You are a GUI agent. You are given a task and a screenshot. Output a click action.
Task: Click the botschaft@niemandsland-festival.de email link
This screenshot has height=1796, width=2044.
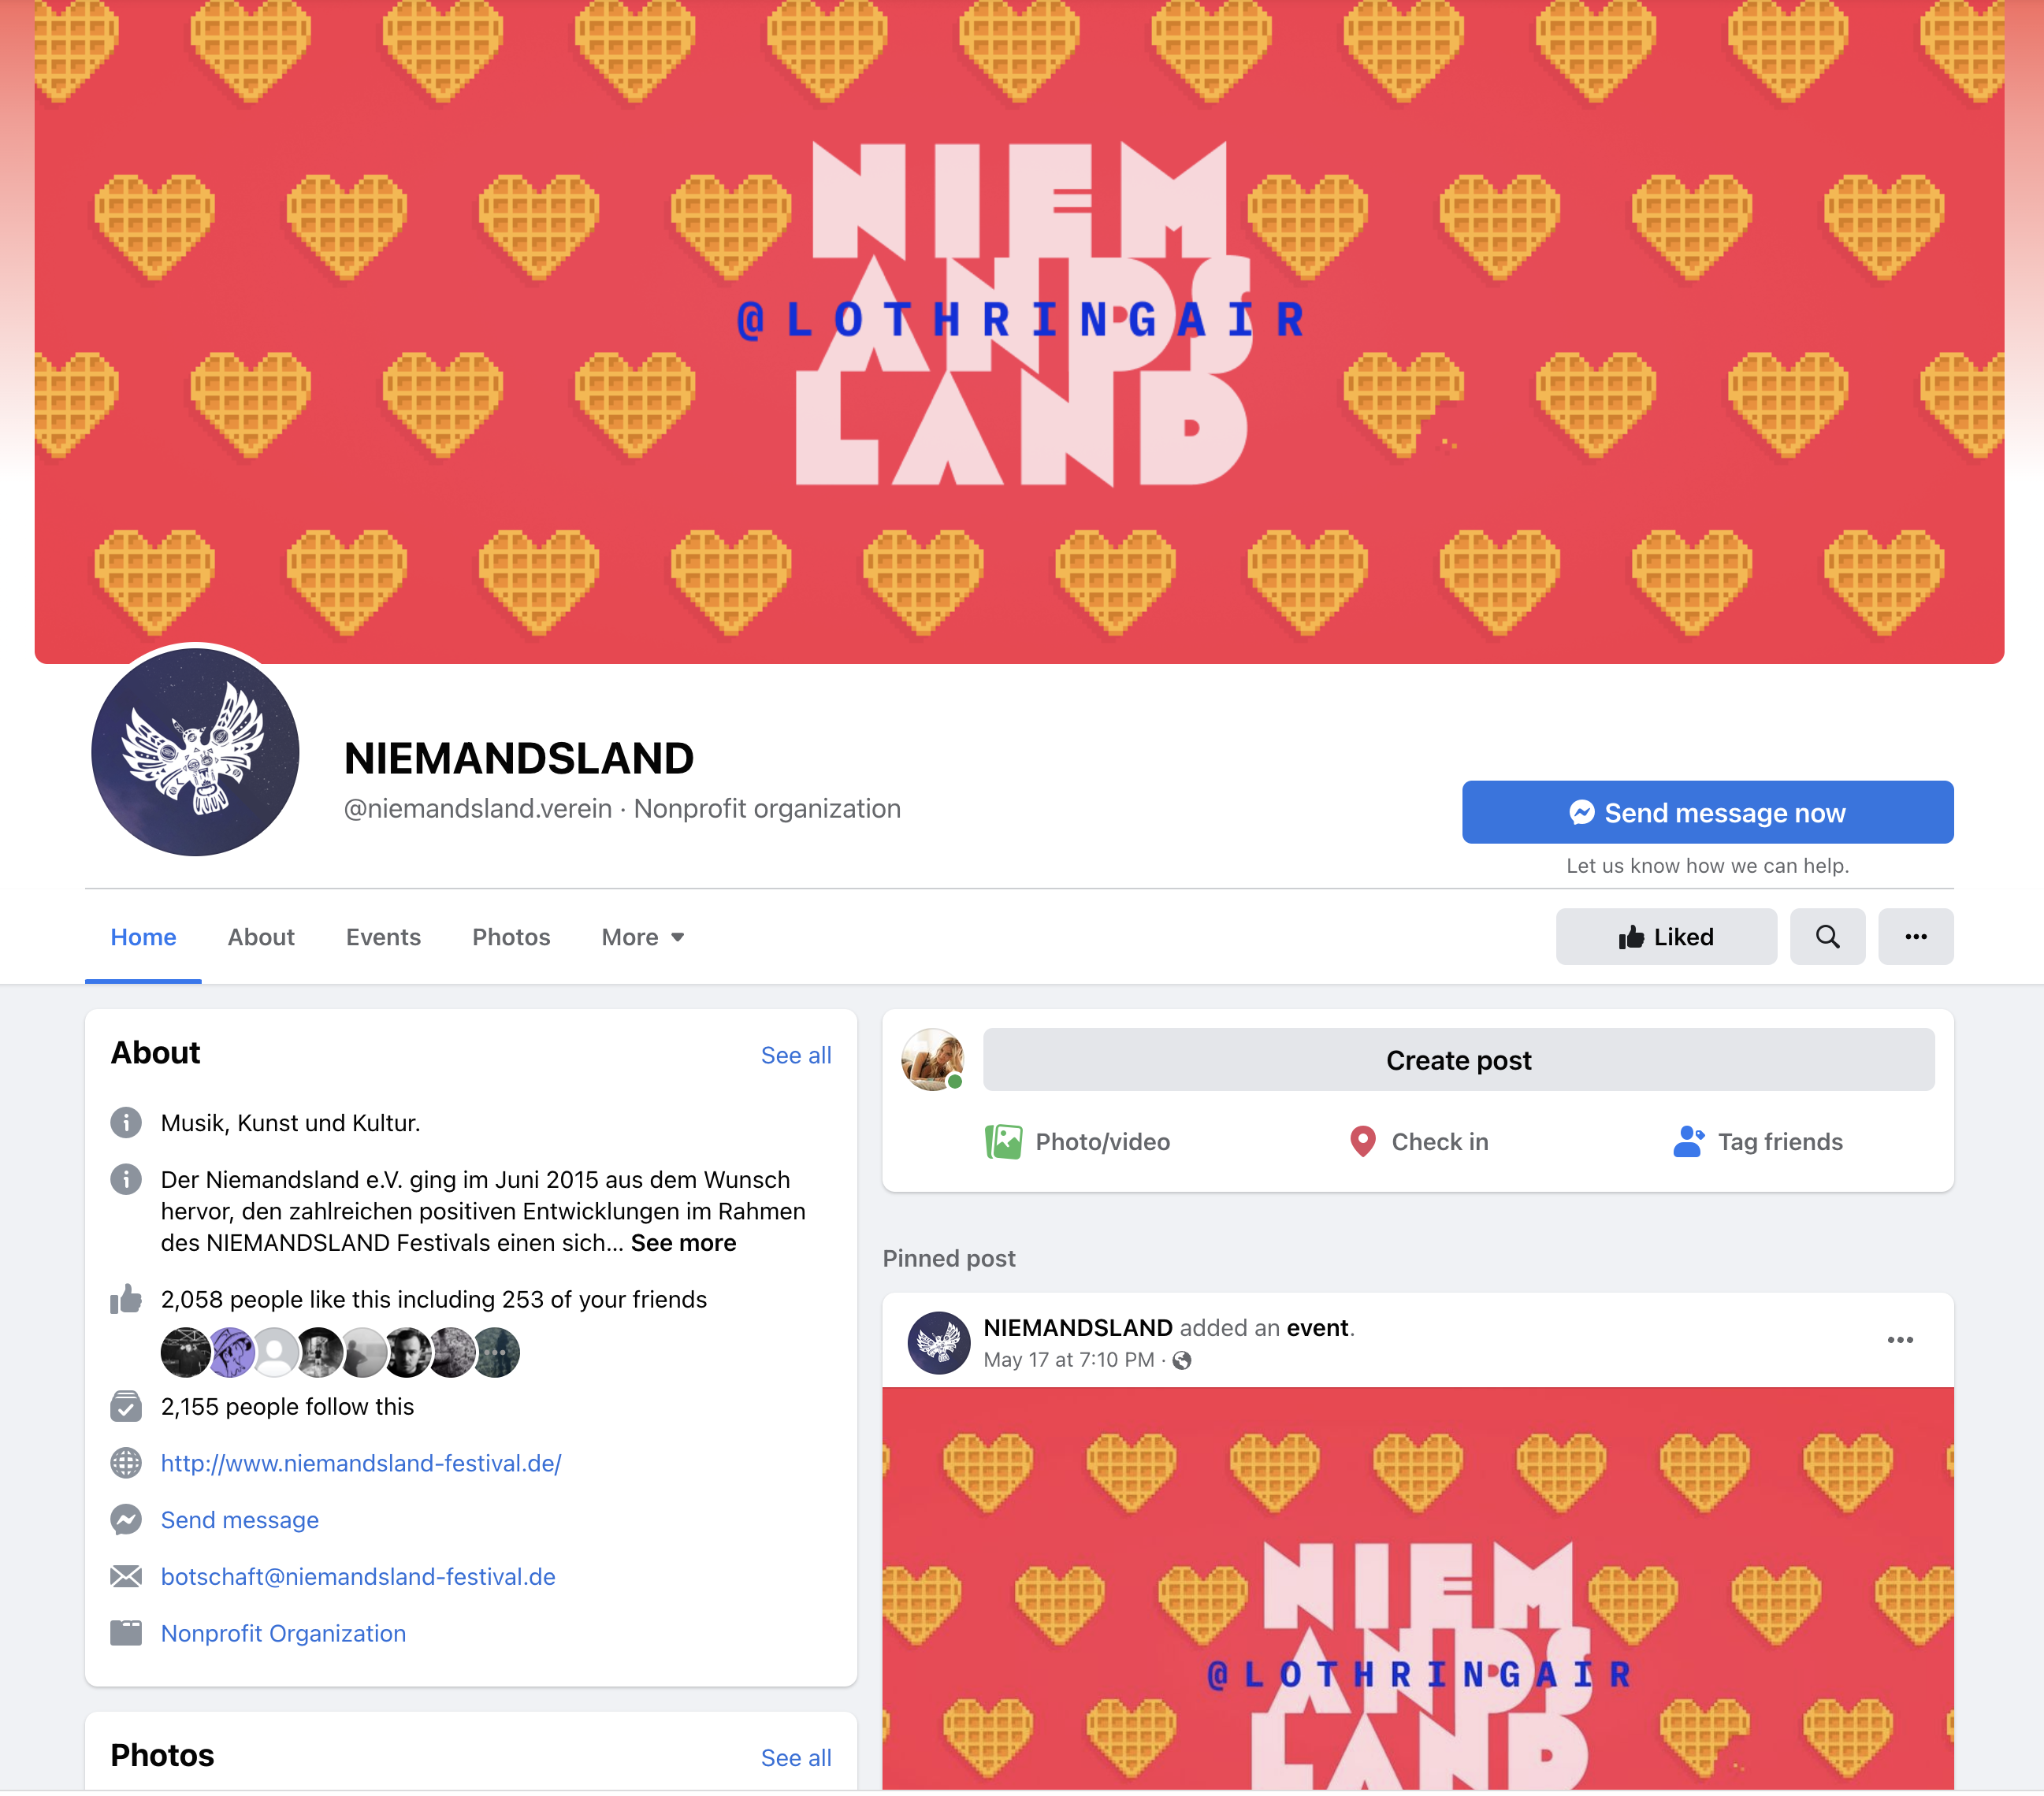[358, 1576]
